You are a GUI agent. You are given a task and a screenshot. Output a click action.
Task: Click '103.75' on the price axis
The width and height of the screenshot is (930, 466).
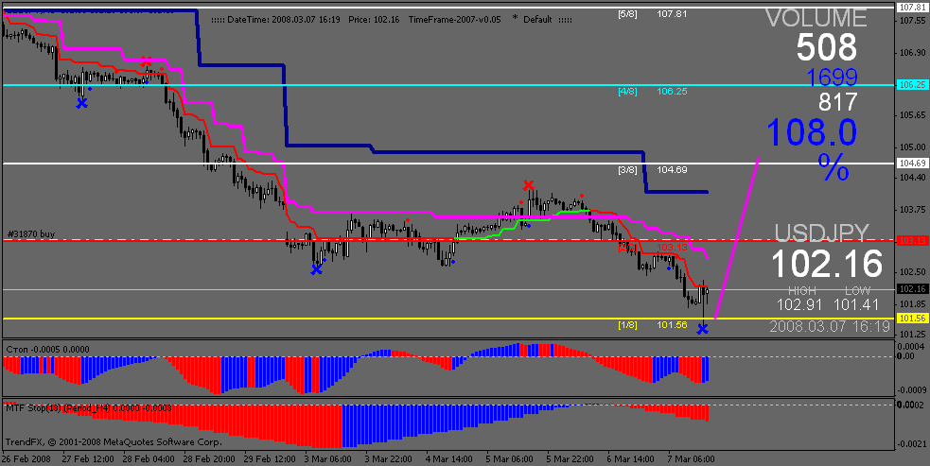[x=912, y=209]
